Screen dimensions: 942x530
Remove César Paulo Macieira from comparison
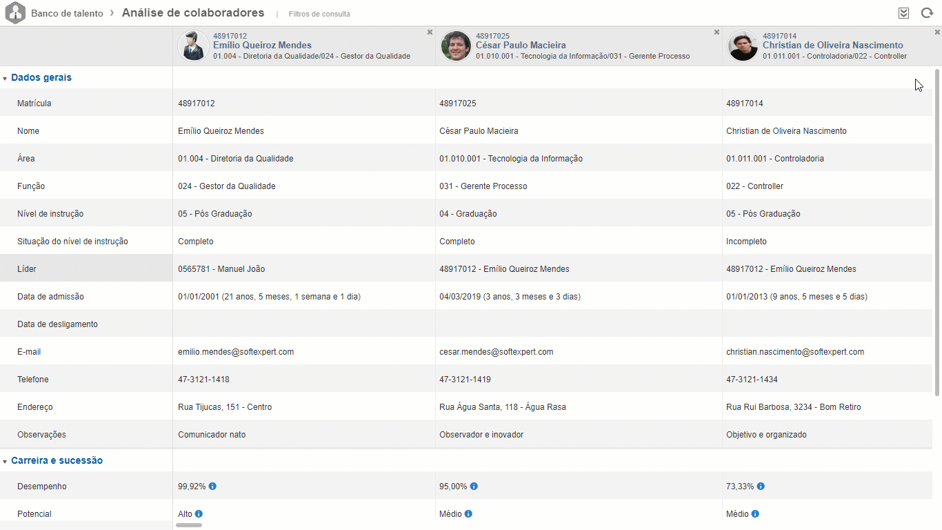[716, 32]
